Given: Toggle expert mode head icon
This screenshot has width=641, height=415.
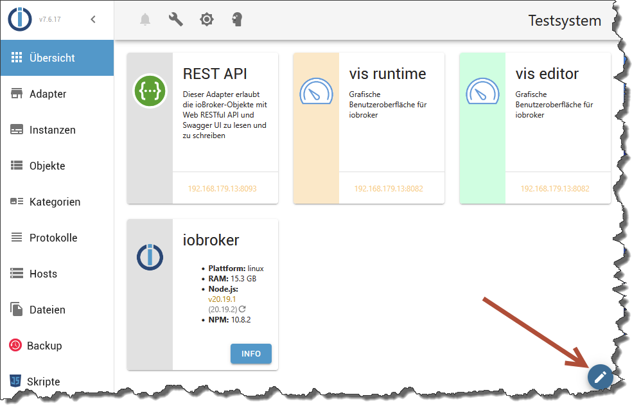Looking at the screenshot, I should click(237, 19).
